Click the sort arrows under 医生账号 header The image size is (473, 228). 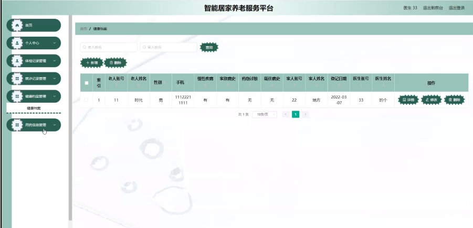point(361,85)
